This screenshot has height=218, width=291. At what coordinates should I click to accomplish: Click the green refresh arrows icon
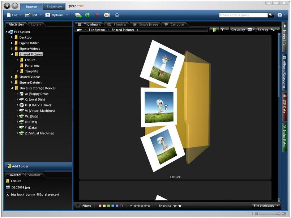click(87, 15)
